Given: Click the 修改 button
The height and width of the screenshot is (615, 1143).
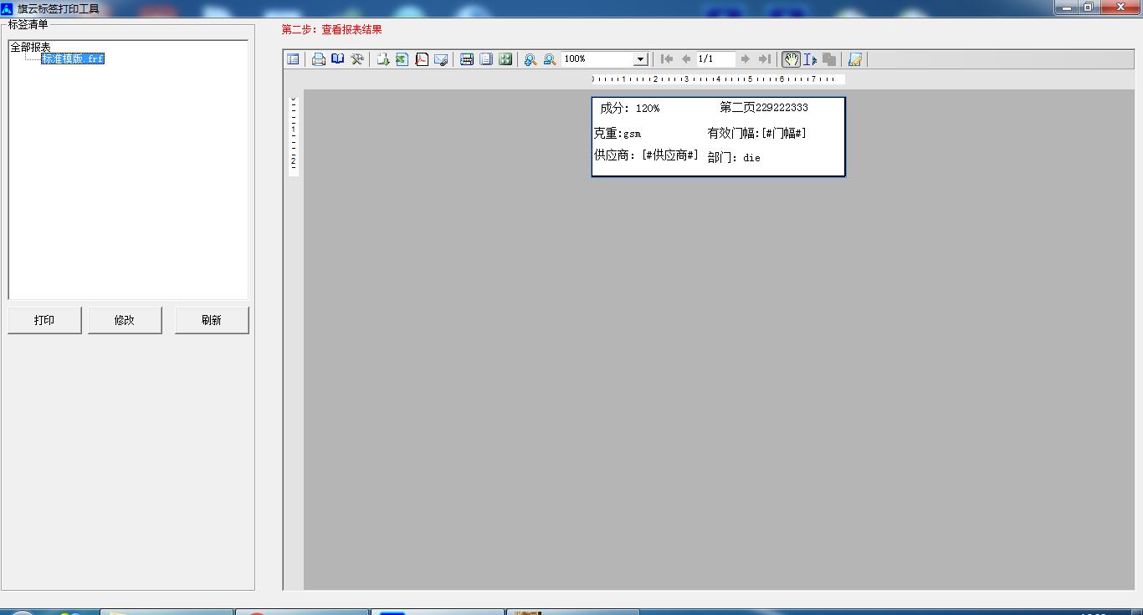Looking at the screenshot, I should 125,320.
